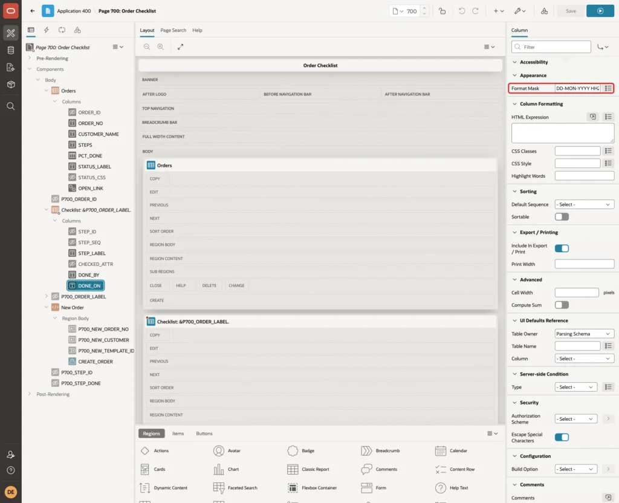Toggle the Sortable switch
Screen dimensions: 619x503
562,217
